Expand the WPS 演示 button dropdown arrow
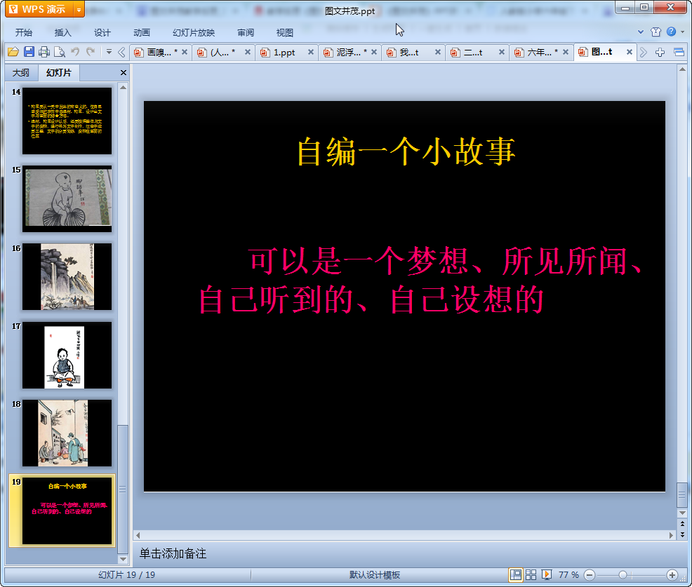692x587 pixels. pyautogui.click(x=79, y=9)
